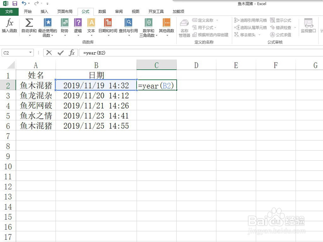
Task: Click Error Checking (错误检查)
Action: (x=281, y=27)
